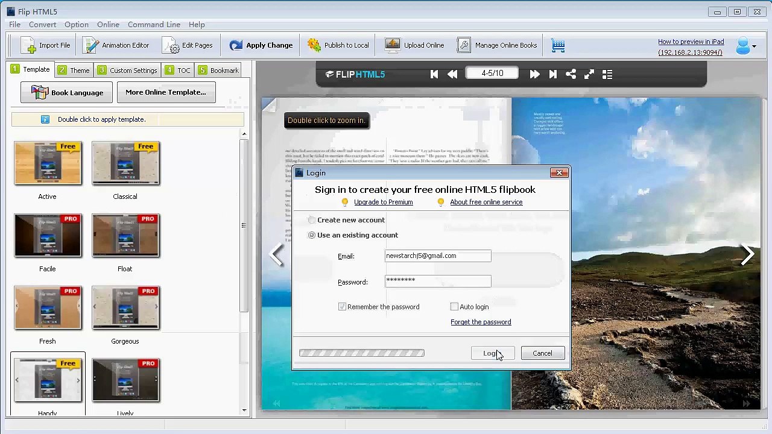Open the File menu
The height and width of the screenshot is (434, 772).
(14, 25)
